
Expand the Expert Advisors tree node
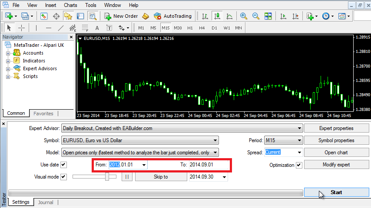tap(8, 69)
